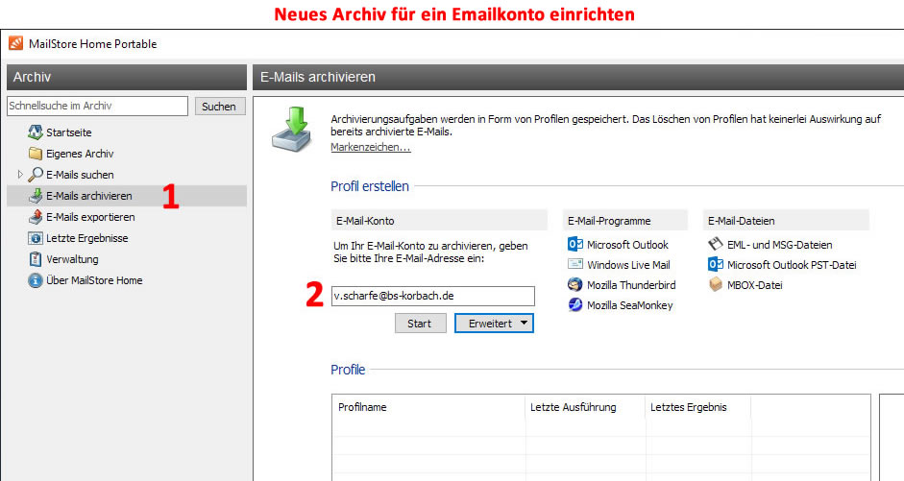This screenshot has width=904, height=481.
Task: Select E-Mails exportieren entry
Action: click(90, 217)
